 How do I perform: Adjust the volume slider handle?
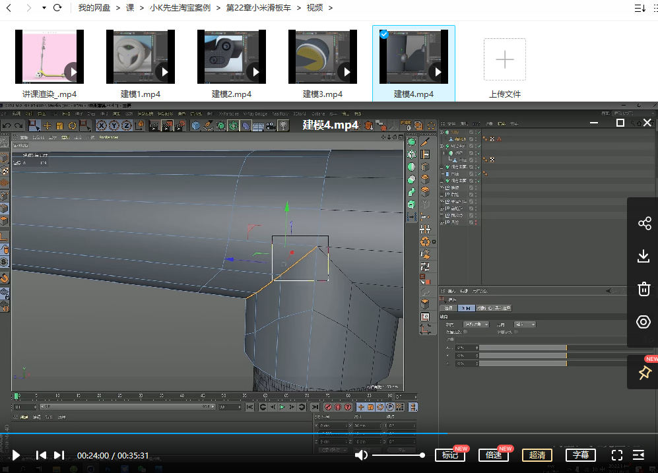coord(422,455)
